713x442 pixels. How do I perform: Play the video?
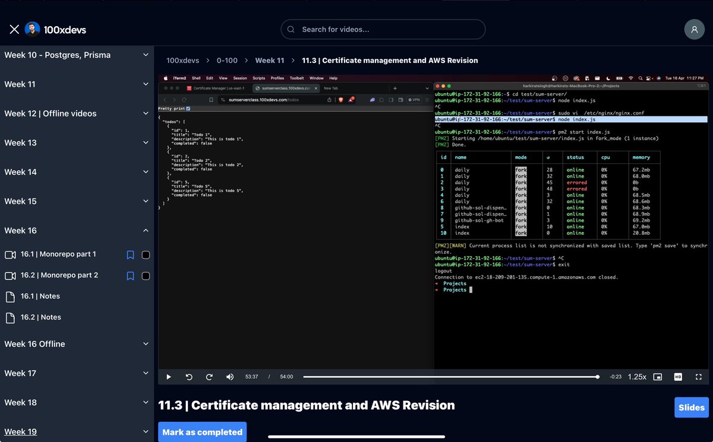(169, 377)
